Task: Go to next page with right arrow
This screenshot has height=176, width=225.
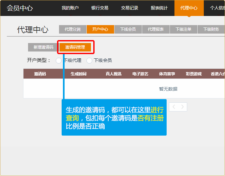Action: click(x=183, y=107)
